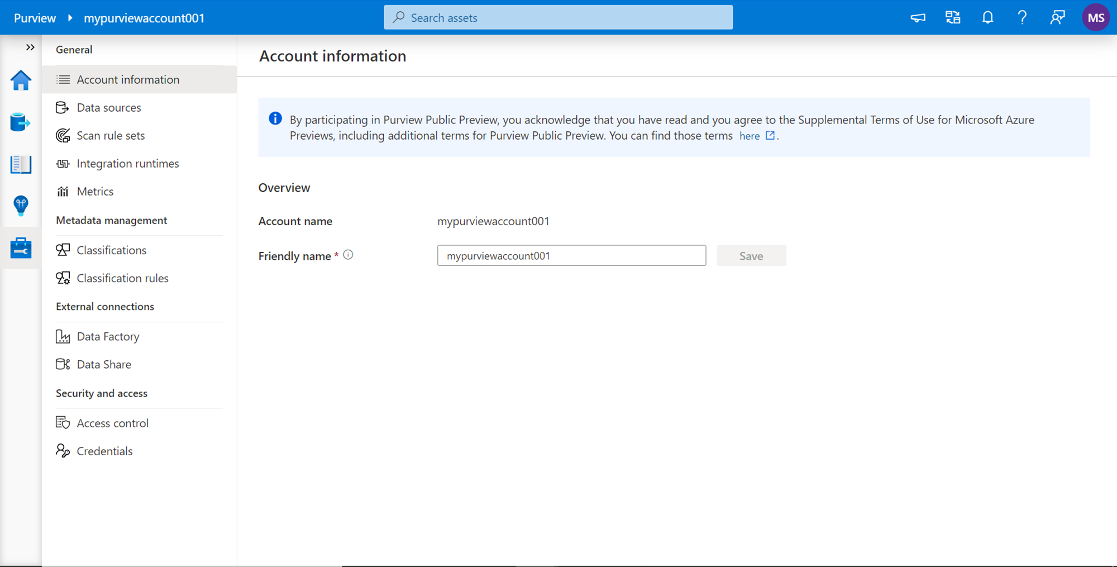
Task: Open the Sources data map icon
Action: [21, 122]
